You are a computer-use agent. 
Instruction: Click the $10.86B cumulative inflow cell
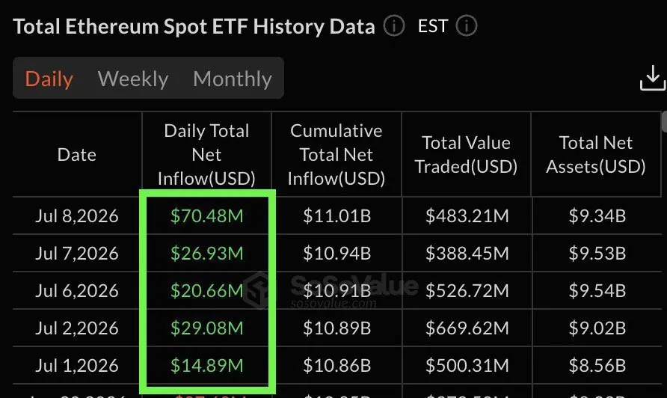pos(337,366)
